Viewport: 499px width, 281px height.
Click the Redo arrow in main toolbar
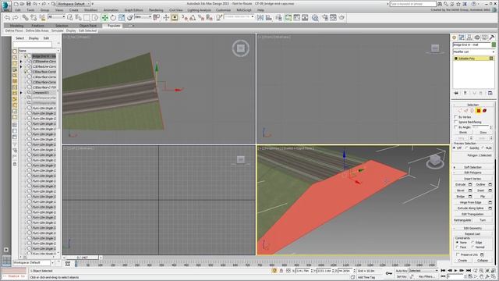point(16,18)
